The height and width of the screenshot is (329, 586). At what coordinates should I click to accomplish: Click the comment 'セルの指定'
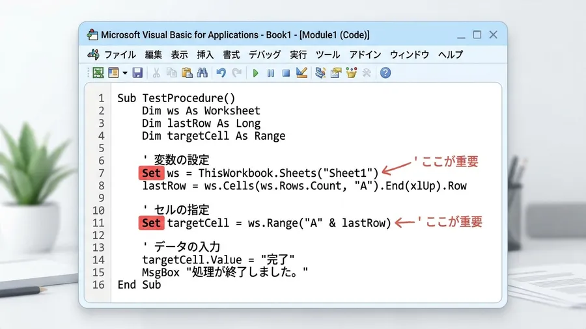pyautogui.click(x=182, y=210)
